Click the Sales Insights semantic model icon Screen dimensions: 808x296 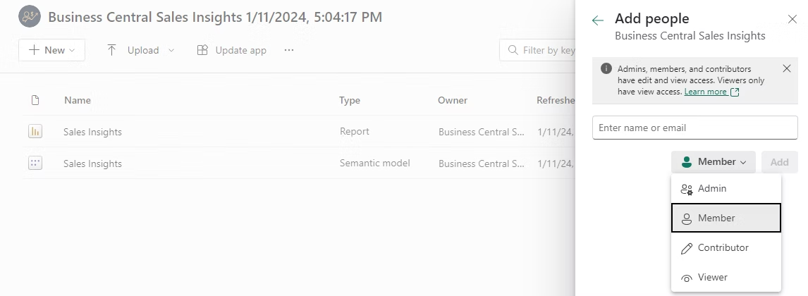(x=35, y=164)
